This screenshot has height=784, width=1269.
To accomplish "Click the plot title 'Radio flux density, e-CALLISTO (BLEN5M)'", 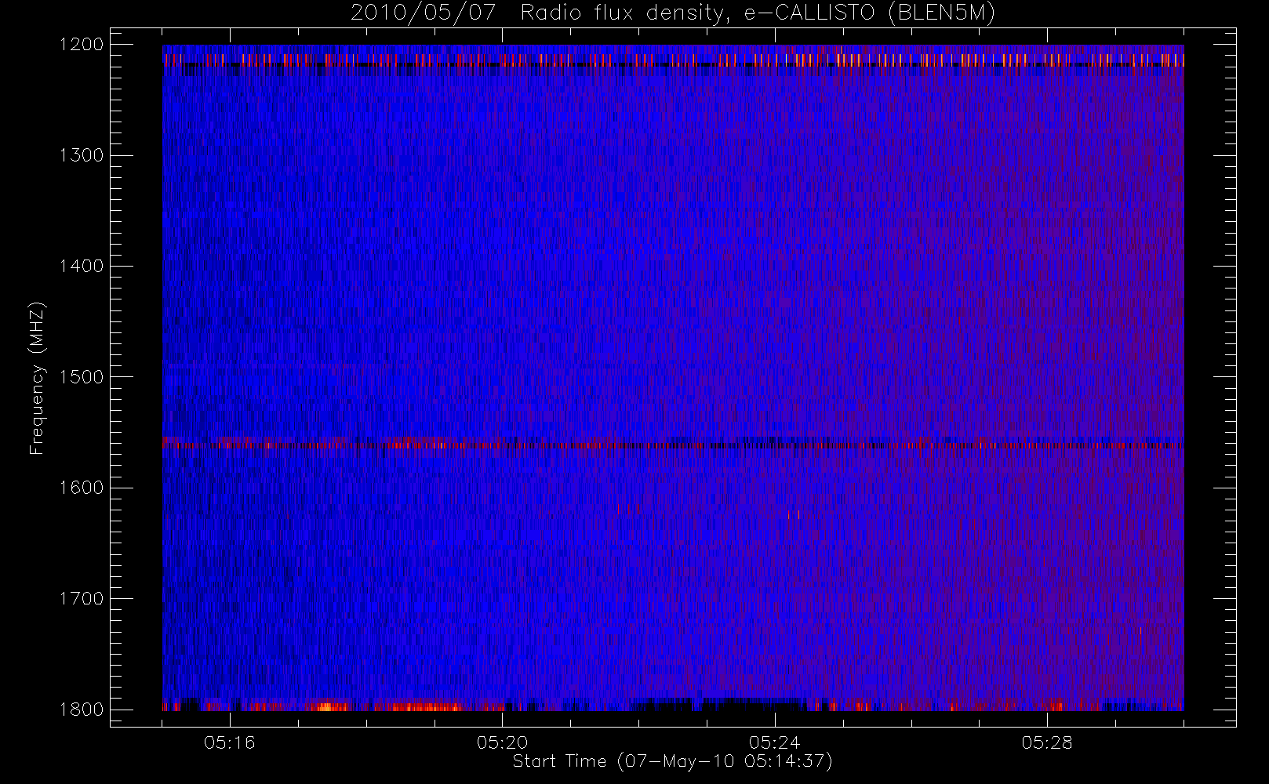I will pyautogui.click(x=758, y=13).
